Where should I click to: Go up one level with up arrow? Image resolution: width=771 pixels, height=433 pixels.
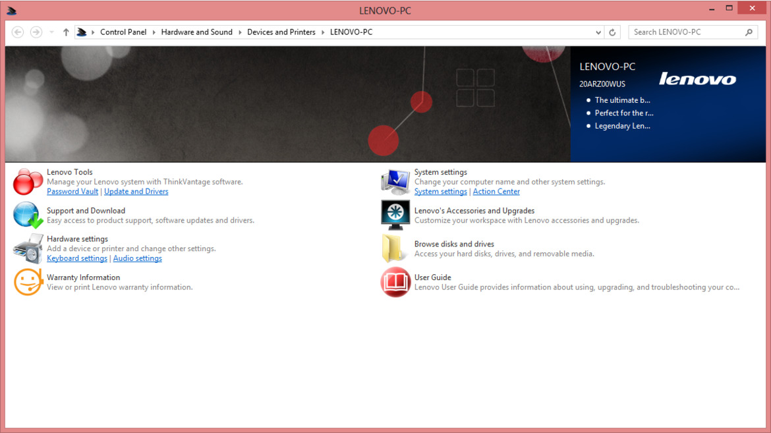66,32
